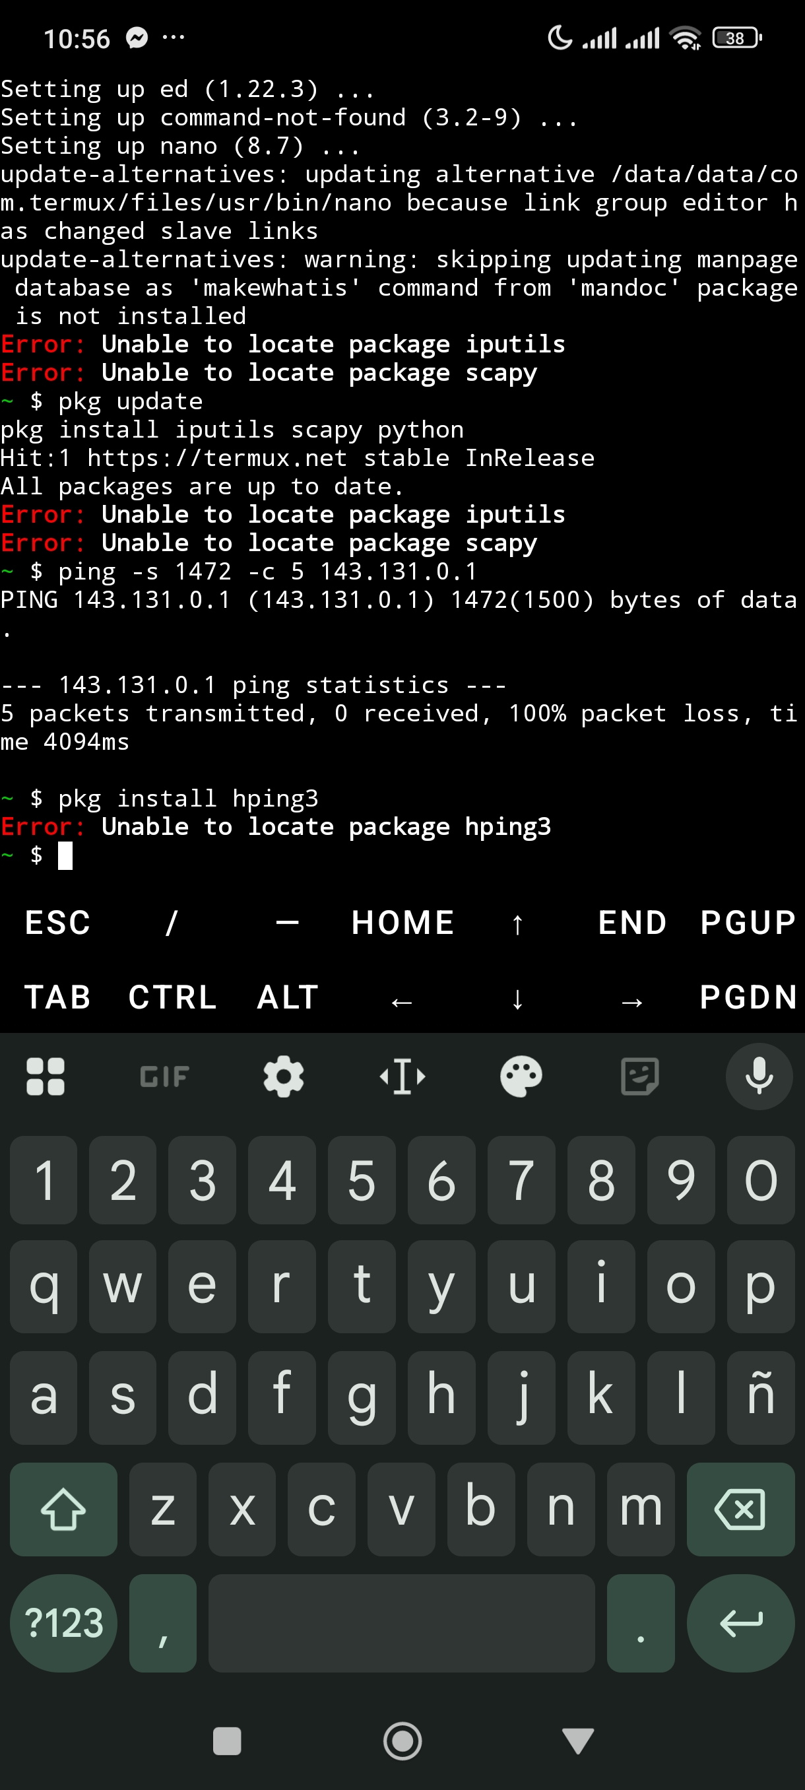
Task: Activate the text cursor control icon
Action: tap(402, 1077)
